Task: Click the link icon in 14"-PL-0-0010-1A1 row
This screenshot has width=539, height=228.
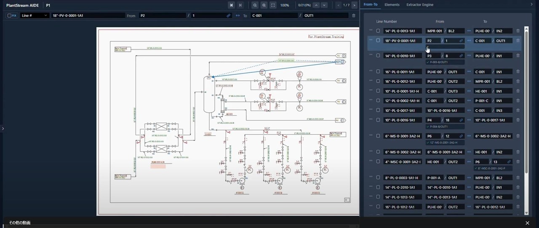Action: click(461, 56)
